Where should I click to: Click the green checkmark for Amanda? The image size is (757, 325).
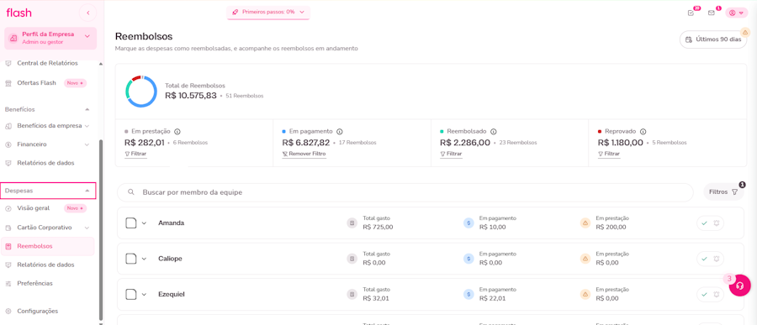point(704,223)
